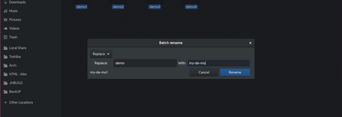Select the demo1 file label
This screenshot has width=342, height=117.
[82, 7]
